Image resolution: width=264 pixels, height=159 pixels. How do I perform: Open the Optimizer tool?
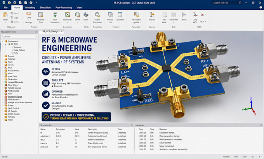click(x=67, y=15)
